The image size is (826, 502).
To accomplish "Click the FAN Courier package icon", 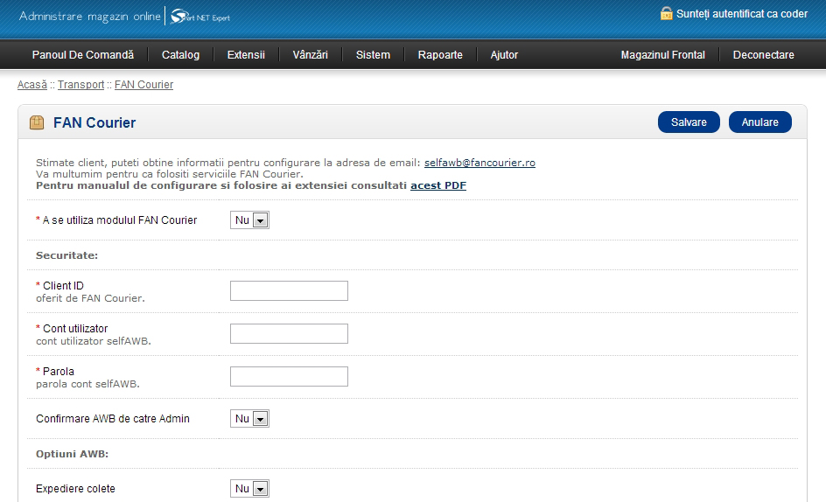I will coord(37,122).
